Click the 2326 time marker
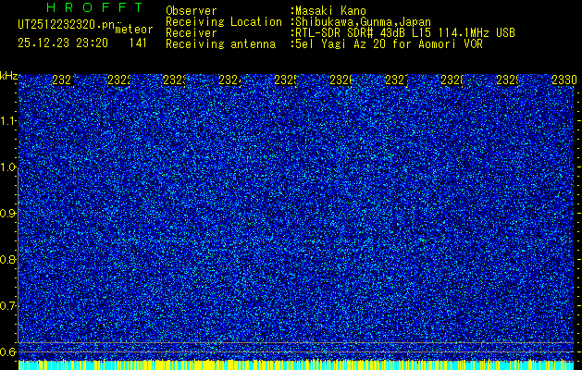582x370 pixels. [341, 80]
